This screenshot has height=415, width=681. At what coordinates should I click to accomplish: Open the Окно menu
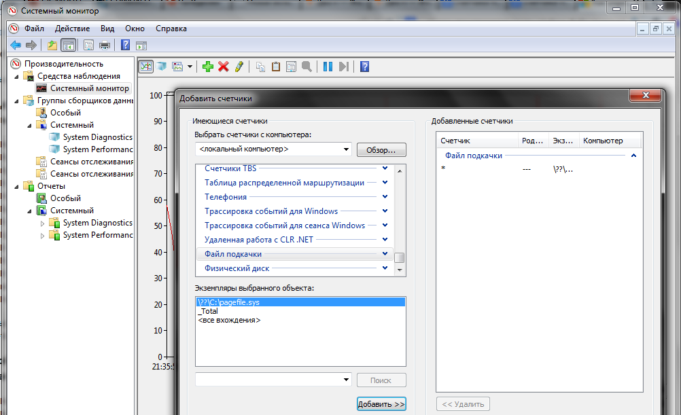135,29
